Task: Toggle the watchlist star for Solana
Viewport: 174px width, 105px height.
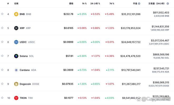Action: [x=2, y=56]
